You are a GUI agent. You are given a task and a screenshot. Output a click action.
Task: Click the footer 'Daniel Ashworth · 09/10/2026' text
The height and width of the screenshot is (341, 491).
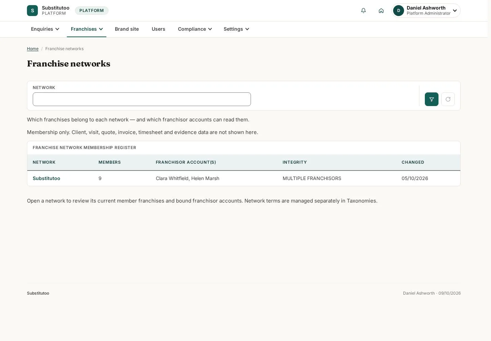click(x=432, y=293)
